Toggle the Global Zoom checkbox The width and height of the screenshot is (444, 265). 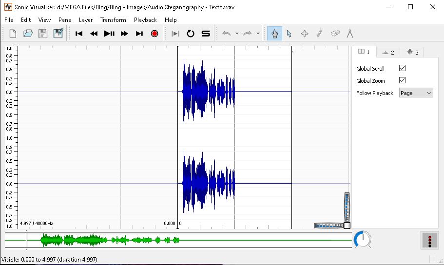(x=402, y=80)
